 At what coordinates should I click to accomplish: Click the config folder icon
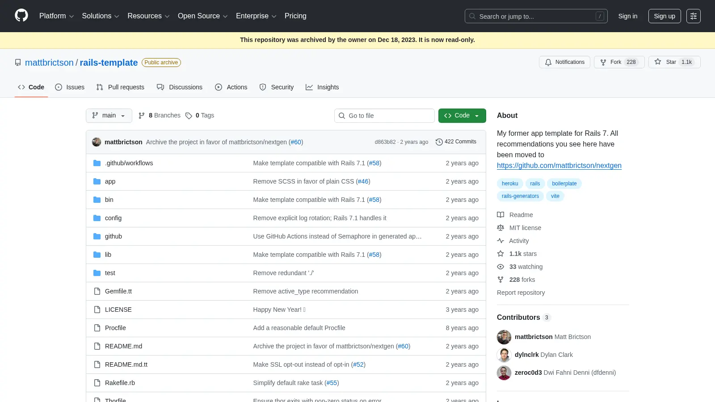pyautogui.click(x=97, y=218)
